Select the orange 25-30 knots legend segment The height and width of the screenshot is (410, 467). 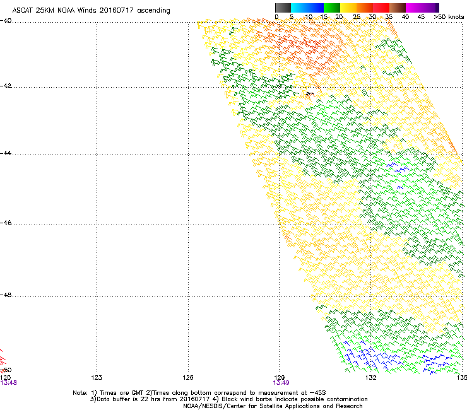point(365,8)
